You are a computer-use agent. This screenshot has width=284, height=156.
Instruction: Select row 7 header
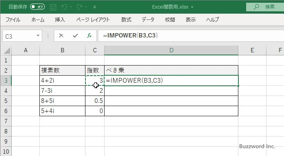(x=6, y=121)
